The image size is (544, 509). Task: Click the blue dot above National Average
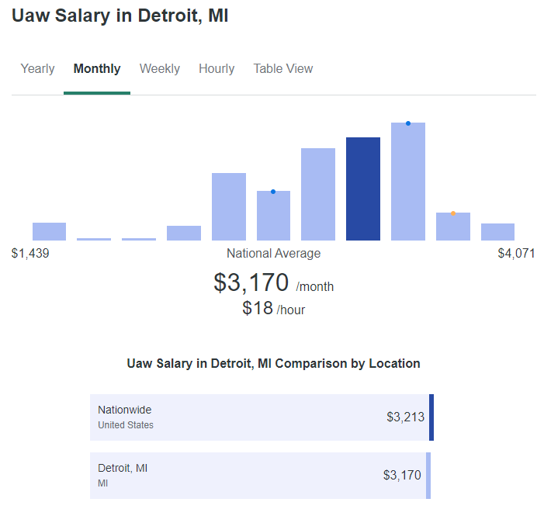[273, 192]
